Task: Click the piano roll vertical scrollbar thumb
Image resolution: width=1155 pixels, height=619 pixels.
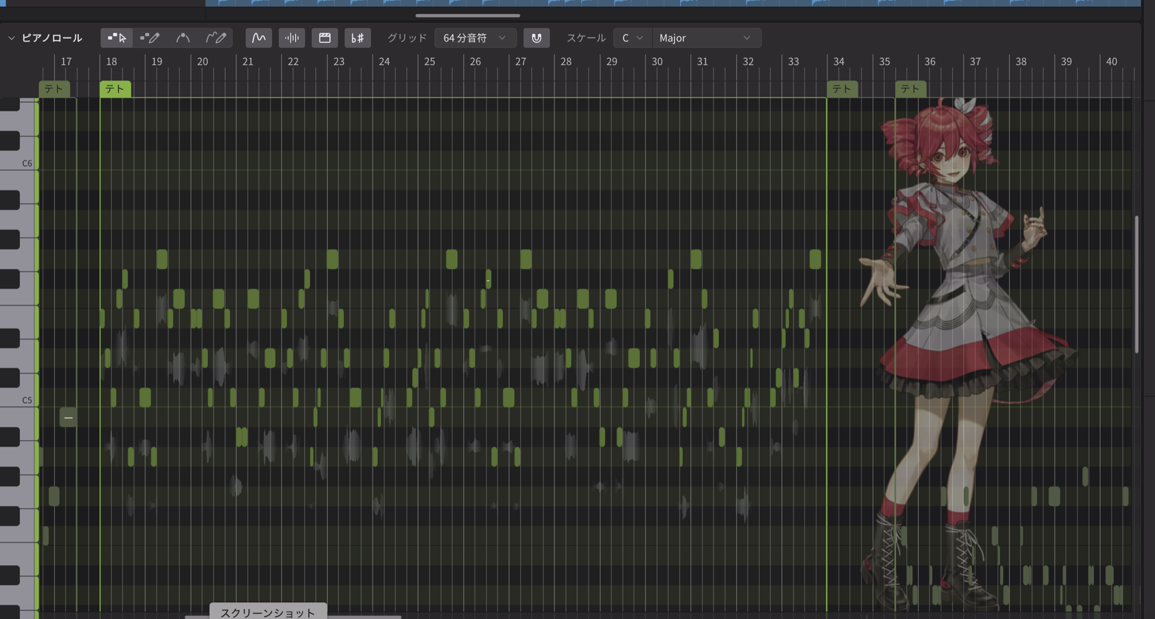Action: [1137, 284]
